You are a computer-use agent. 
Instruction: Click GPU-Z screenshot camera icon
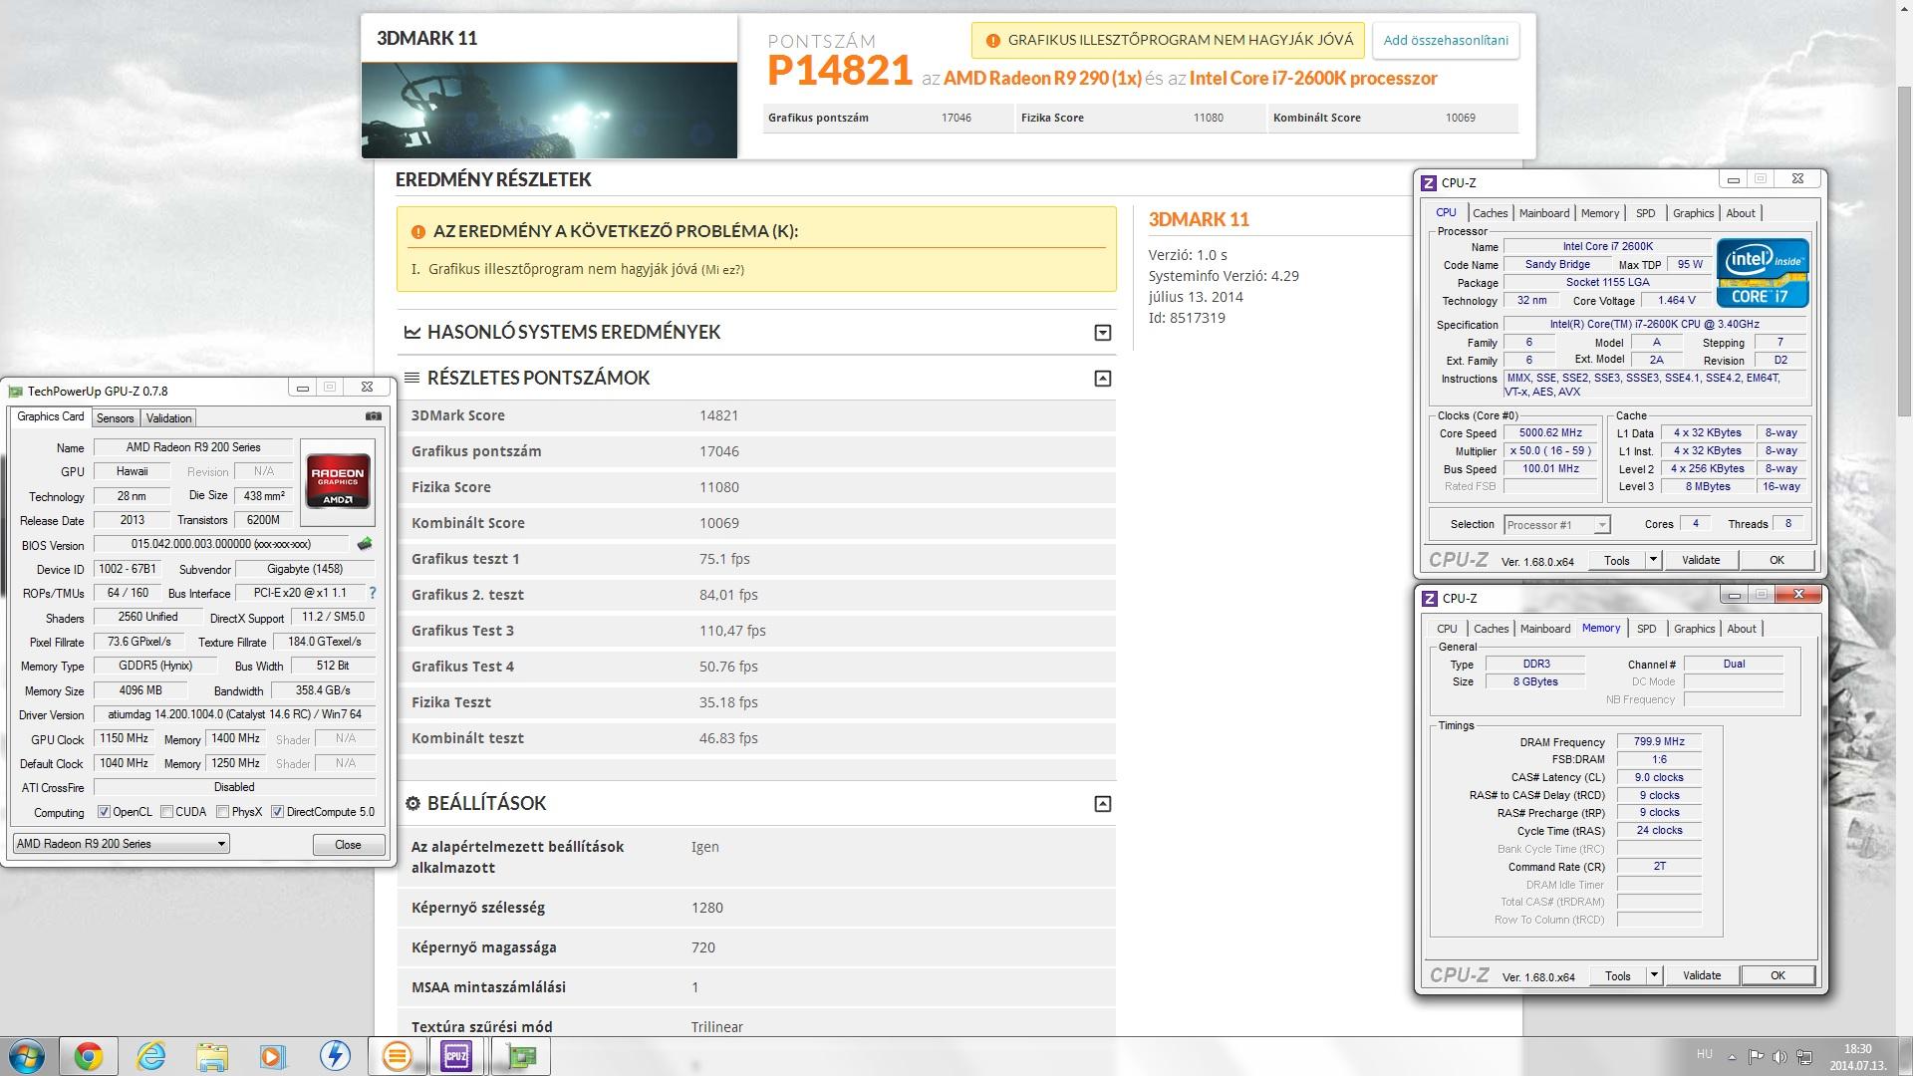374,416
